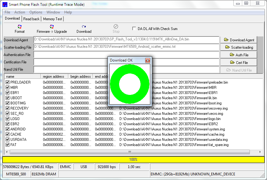Image resolution: width=267 pixels, height=180 pixels.
Task: Select the recovery.img file path
Action: (x=174, y=108)
